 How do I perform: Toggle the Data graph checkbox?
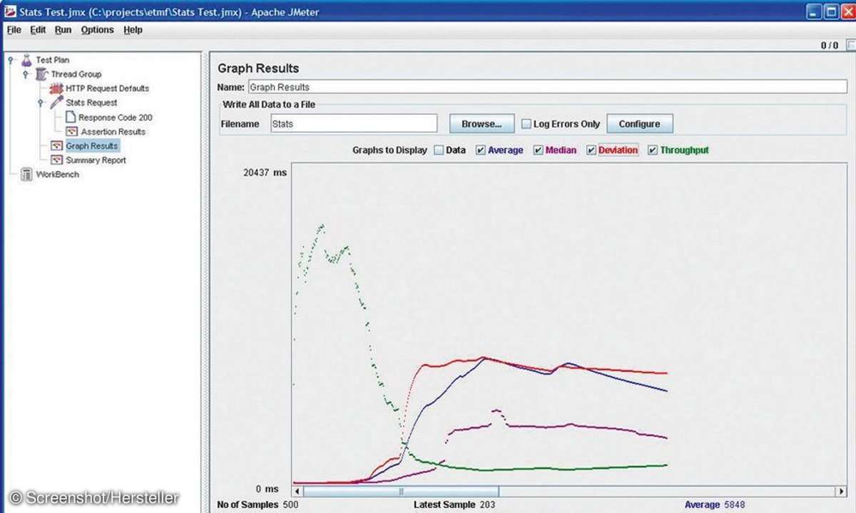click(439, 150)
